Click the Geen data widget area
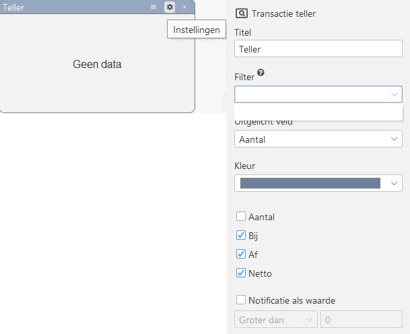Image resolution: width=410 pixels, height=334 pixels. 97,65
